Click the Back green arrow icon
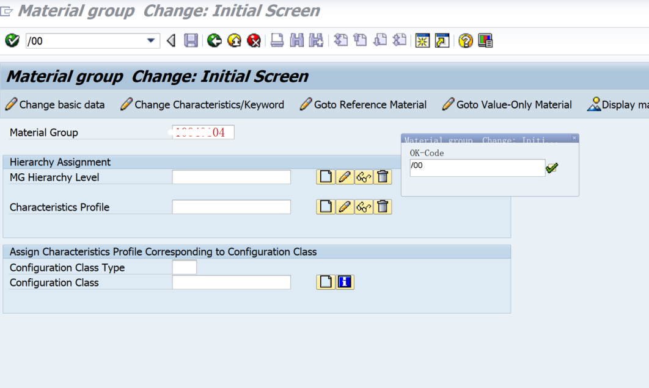 tap(213, 41)
